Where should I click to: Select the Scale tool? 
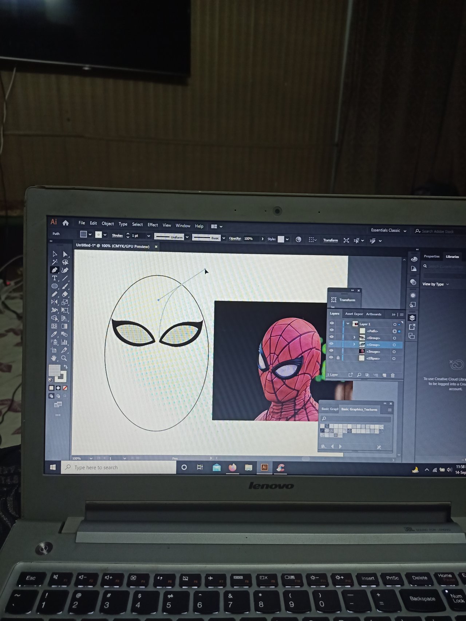tap(65, 302)
